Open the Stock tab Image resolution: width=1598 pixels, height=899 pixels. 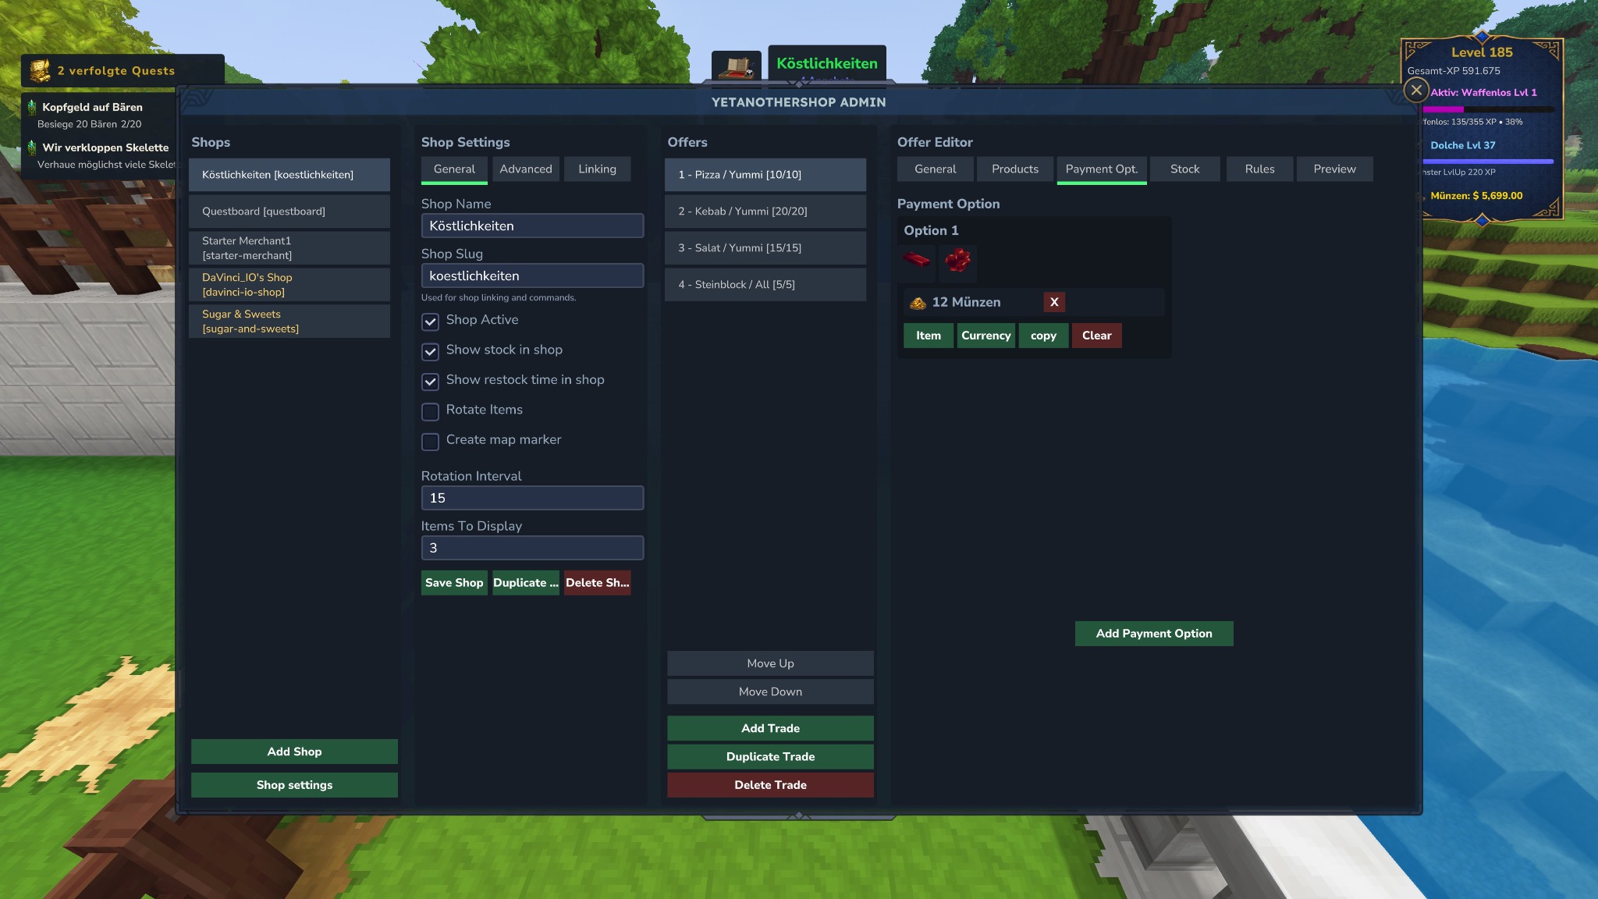[x=1184, y=169]
